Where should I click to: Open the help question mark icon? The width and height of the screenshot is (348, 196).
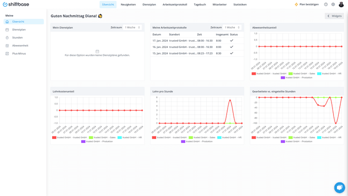326,4
